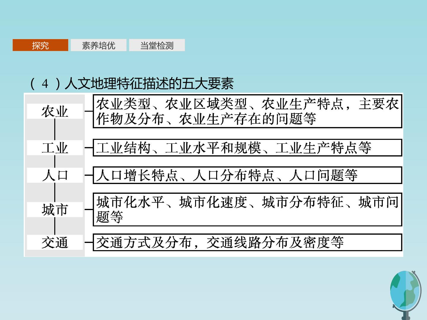Image resolution: width=427 pixels, height=320 pixels.
Task: Select the 城市化水平 description box
Action: point(248,209)
